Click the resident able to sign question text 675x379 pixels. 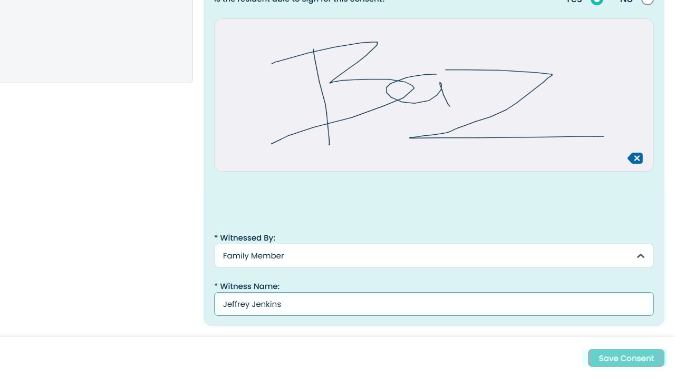pyautogui.click(x=299, y=2)
